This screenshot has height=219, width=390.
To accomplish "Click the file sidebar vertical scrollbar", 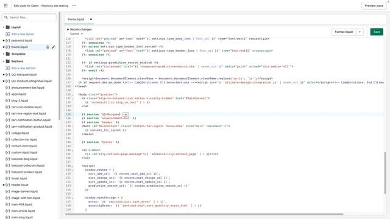I will click(x=60, y=66).
